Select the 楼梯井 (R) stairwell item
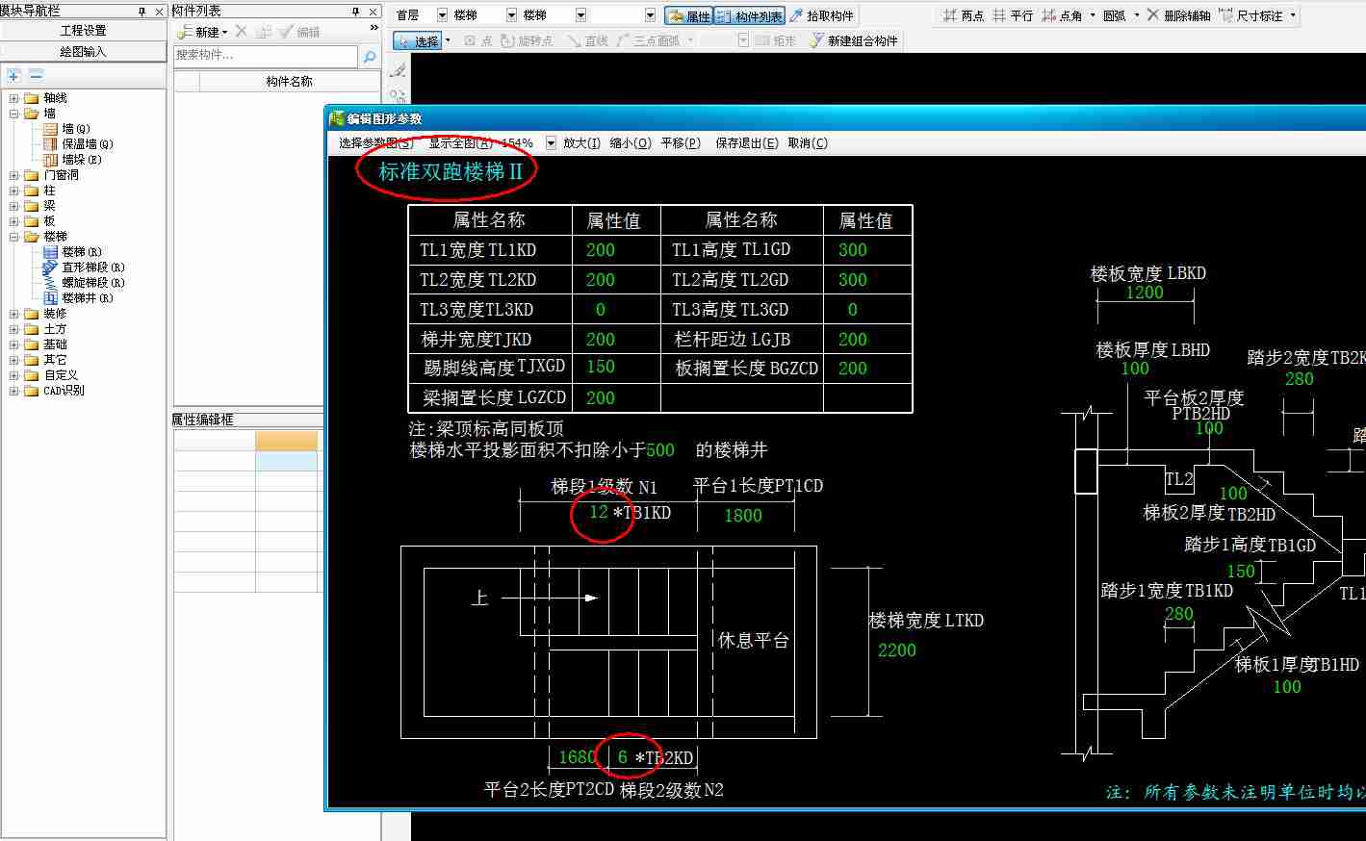Viewport: 1366px width, 841px height. (78, 298)
